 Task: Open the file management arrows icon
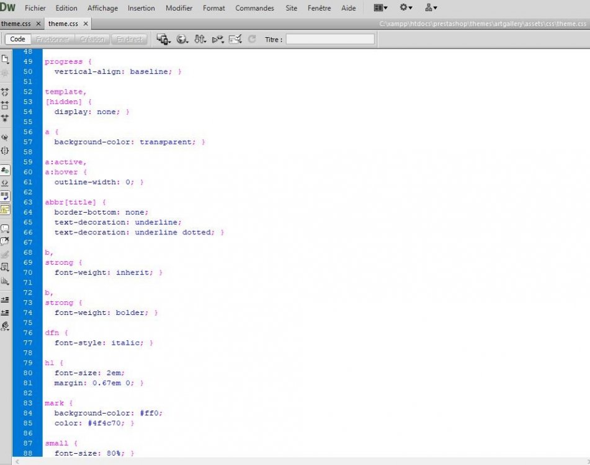(x=200, y=39)
